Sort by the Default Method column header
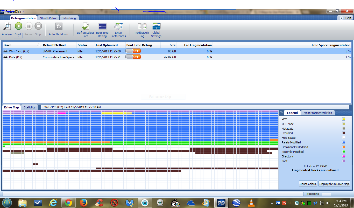 pos(59,45)
